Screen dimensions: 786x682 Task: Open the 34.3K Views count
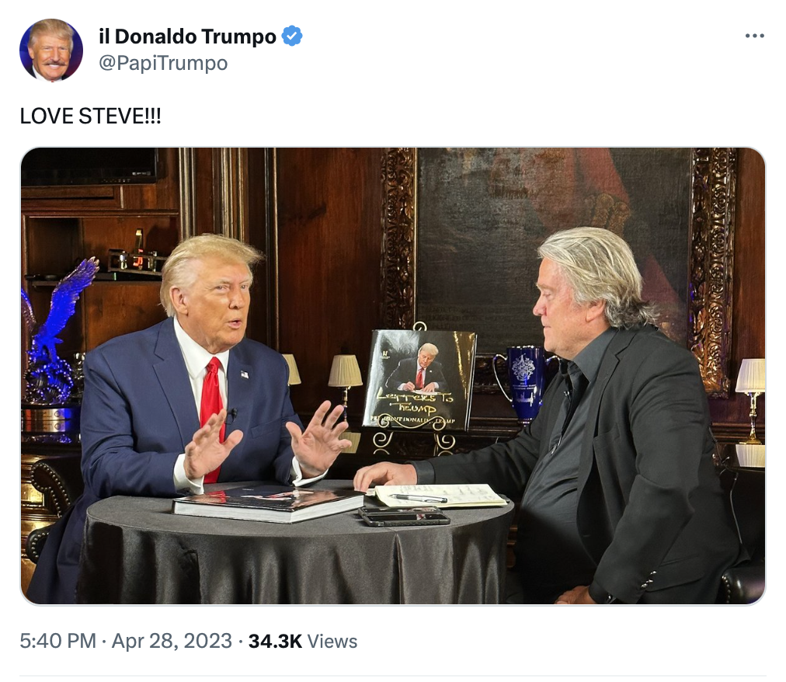(303, 641)
